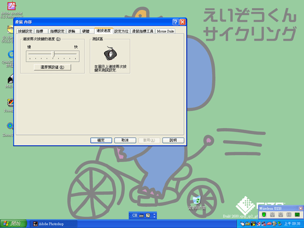Confirm with the 確定 button

(x=101, y=140)
